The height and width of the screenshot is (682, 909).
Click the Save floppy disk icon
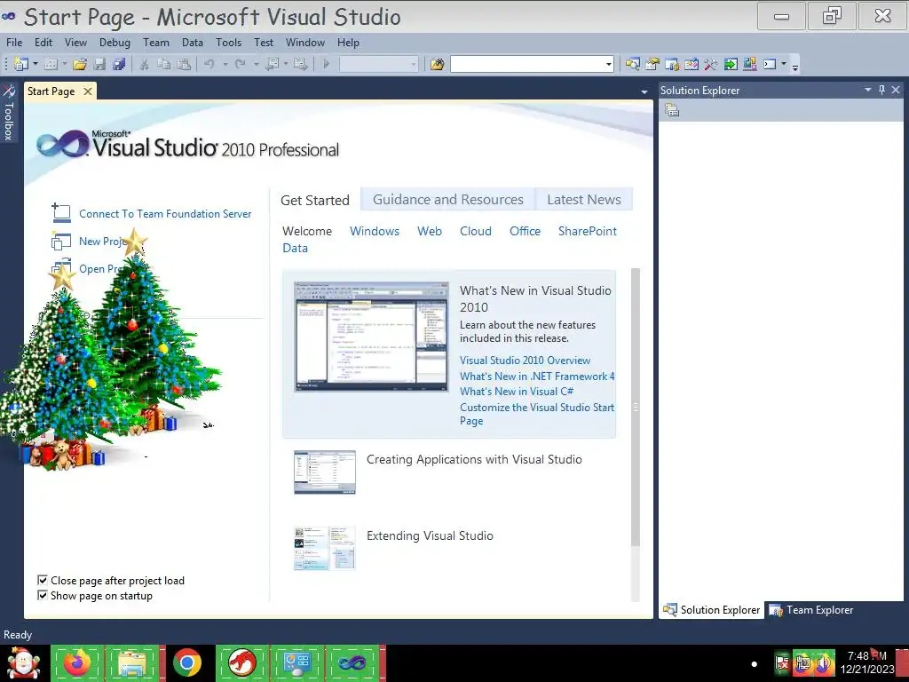tap(99, 64)
